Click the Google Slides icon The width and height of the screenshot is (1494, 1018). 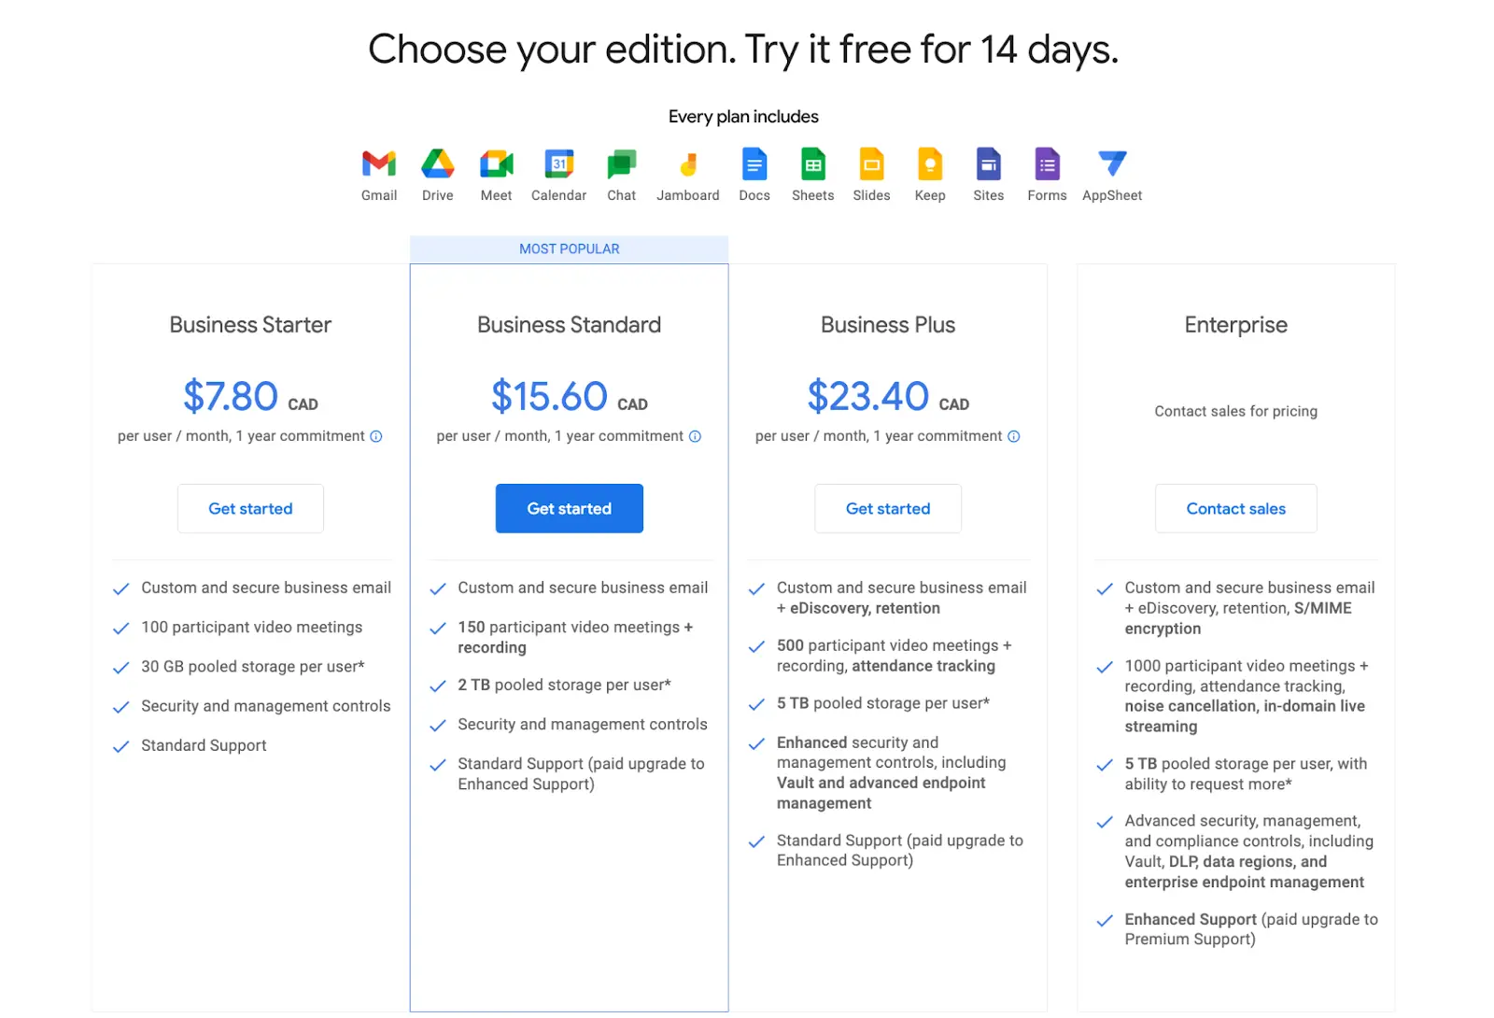871,164
